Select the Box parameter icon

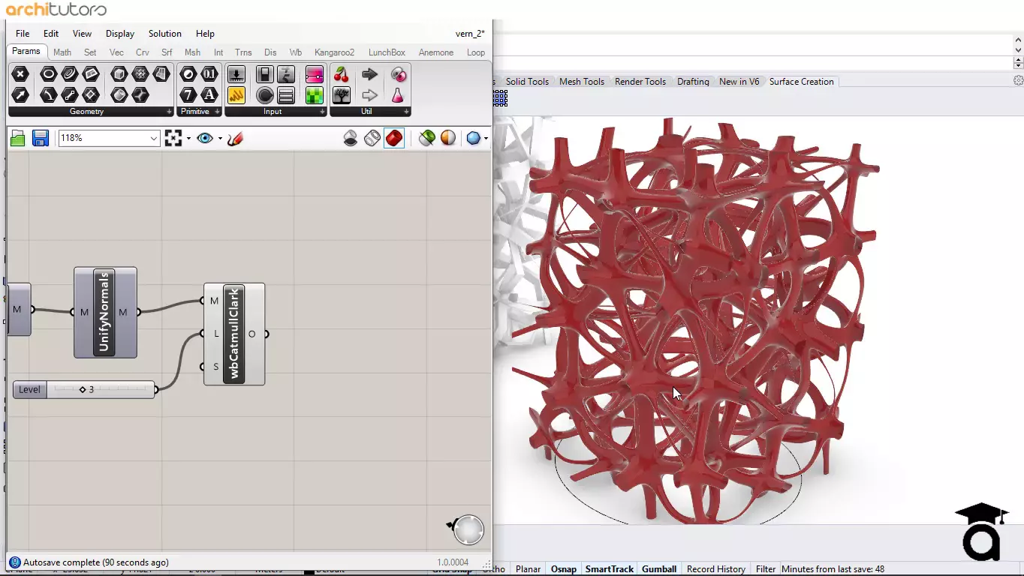[119, 73]
